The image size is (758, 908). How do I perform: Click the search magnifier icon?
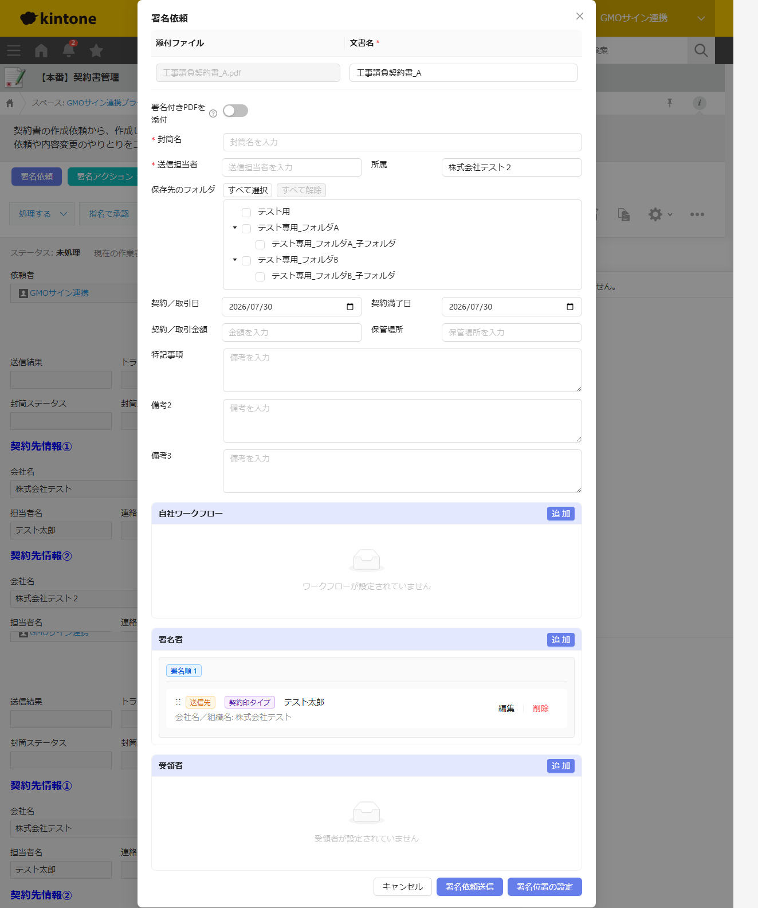[x=701, y=50]
